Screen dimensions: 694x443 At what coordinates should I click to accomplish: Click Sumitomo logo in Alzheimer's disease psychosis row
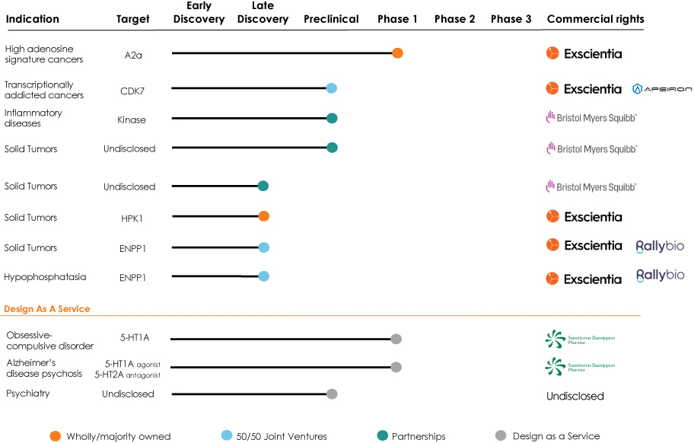(x=581, y=367)
